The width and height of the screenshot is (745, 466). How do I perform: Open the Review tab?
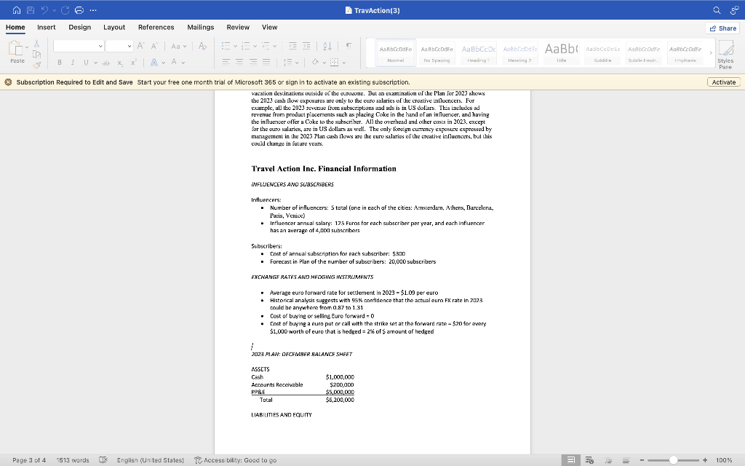click(238, 27)
